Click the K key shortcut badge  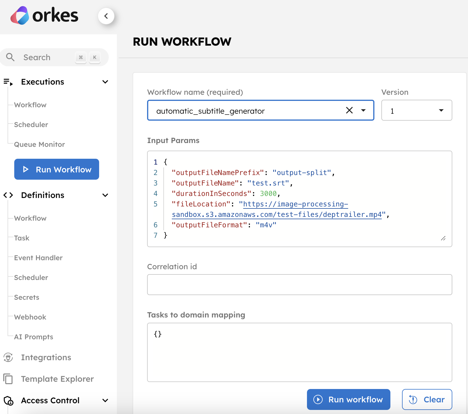click(x=95, y=57)
